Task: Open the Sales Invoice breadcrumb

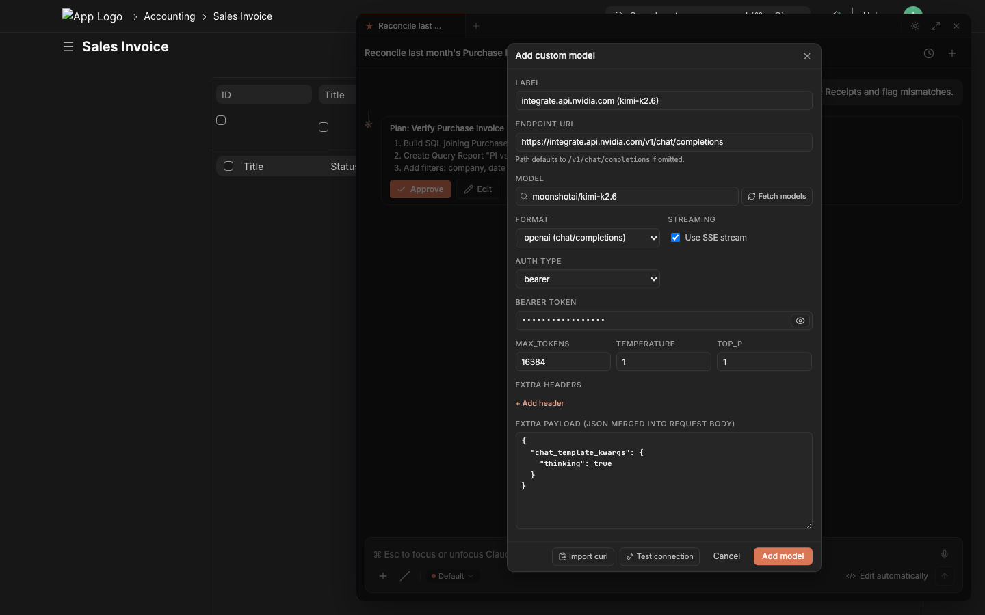Action: pos(243,16)
